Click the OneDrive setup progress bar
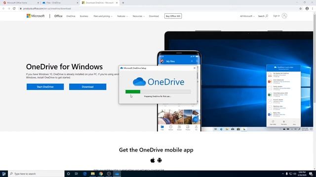 (x=158, y=92)
